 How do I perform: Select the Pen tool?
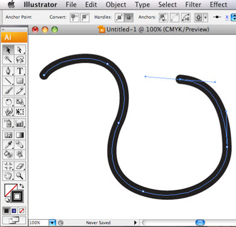click(x=8, y=71)
